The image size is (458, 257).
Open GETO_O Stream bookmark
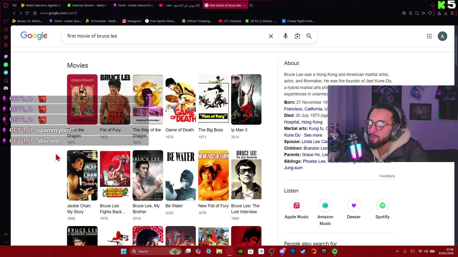coord(261,21)
